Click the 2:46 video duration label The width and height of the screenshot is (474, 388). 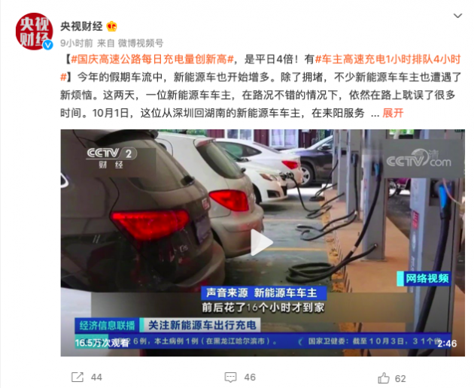[447, 344]
